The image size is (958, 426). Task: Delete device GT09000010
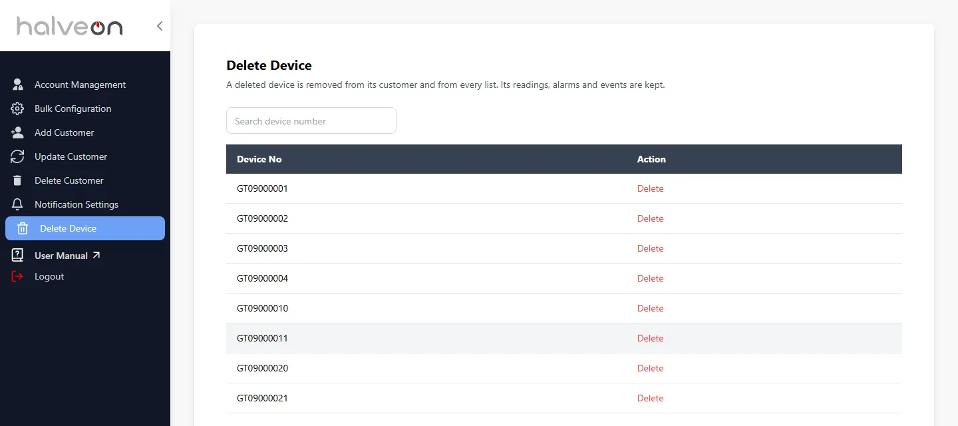coord(650,308)
